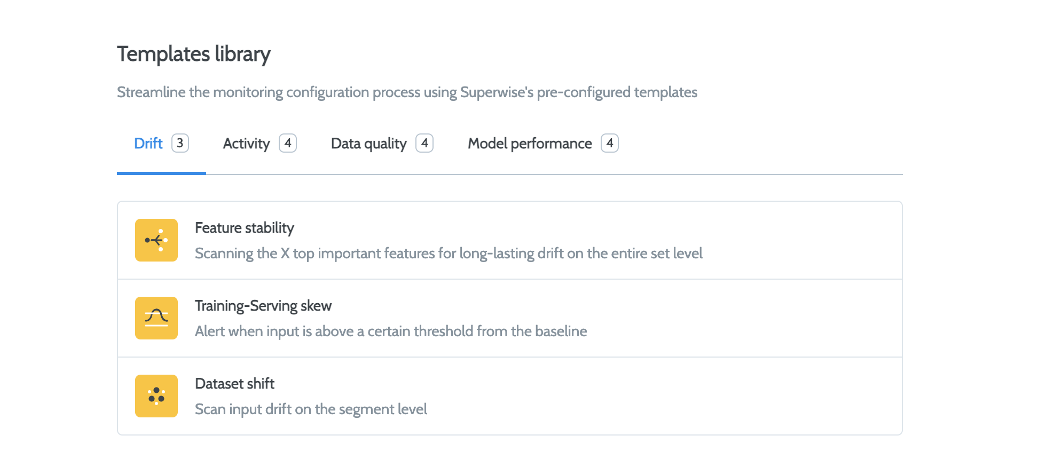
Task: Click the Templates library heading
Action: (194, 54)
